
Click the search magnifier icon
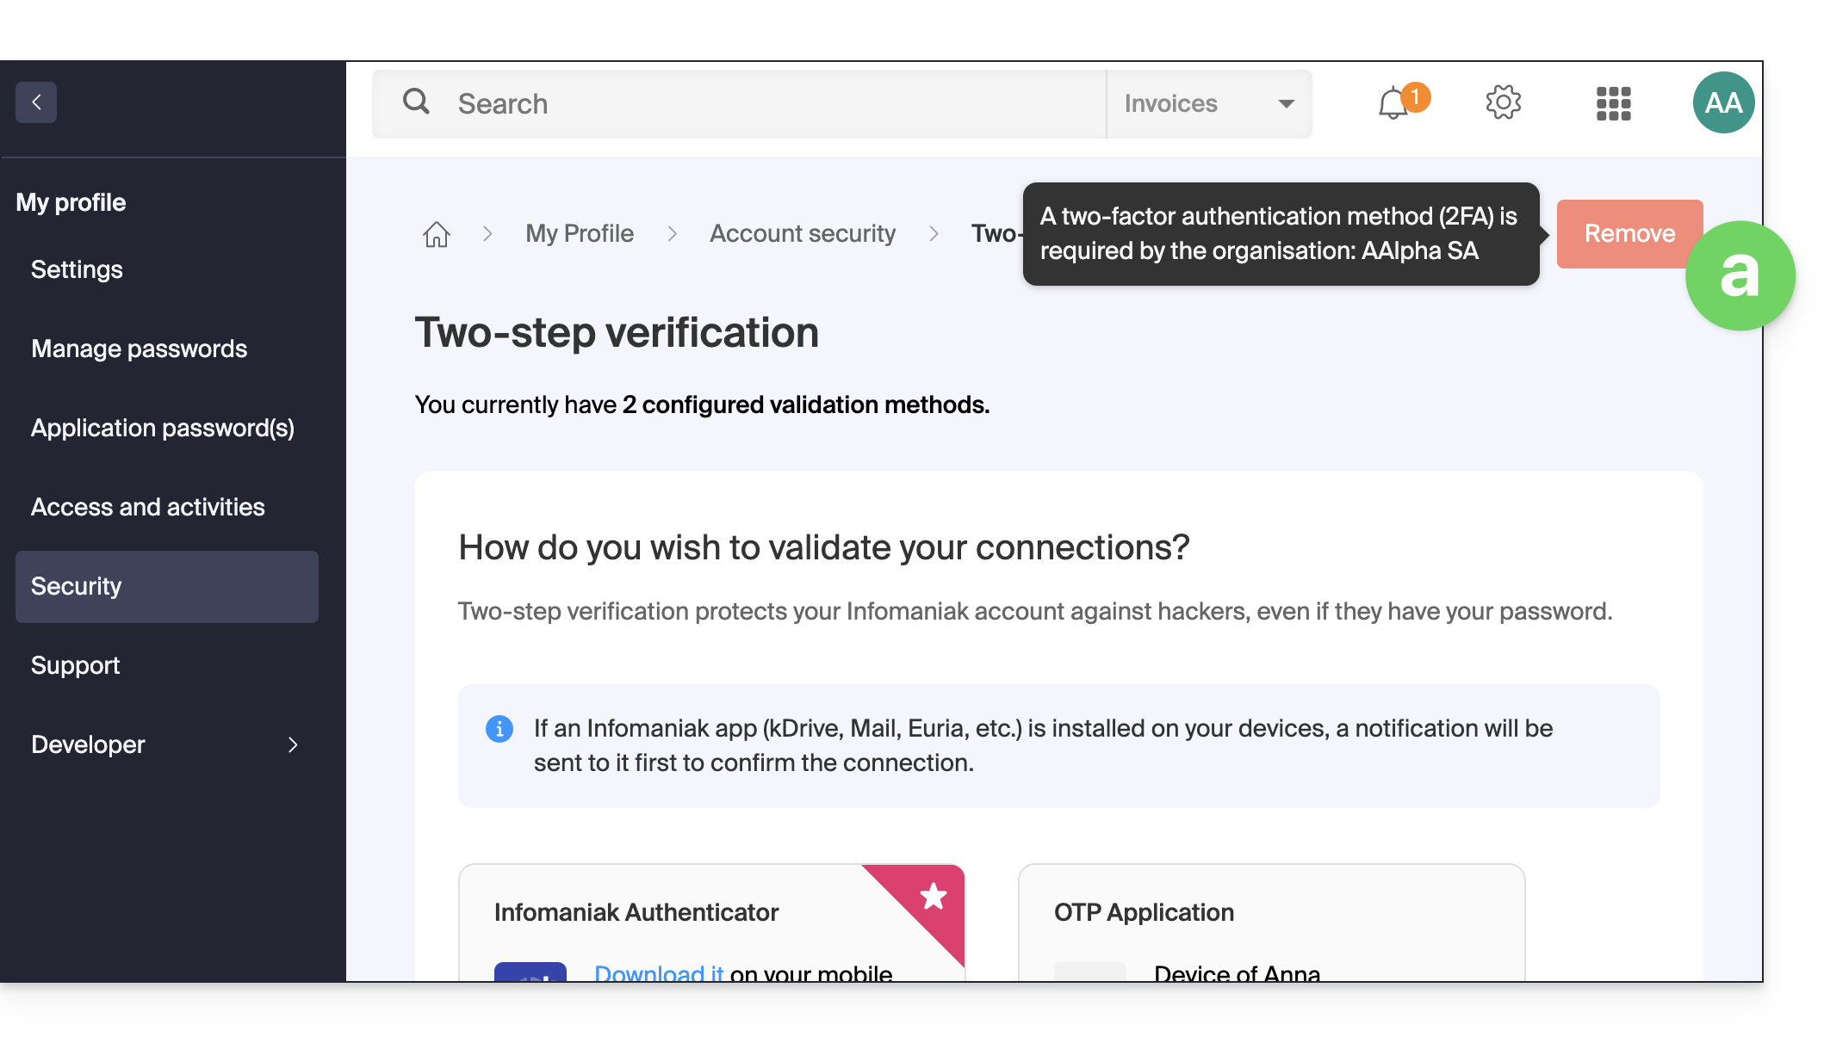pos(416,102)
